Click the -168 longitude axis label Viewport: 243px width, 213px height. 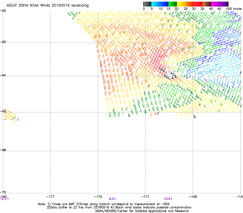coord(193,197)
